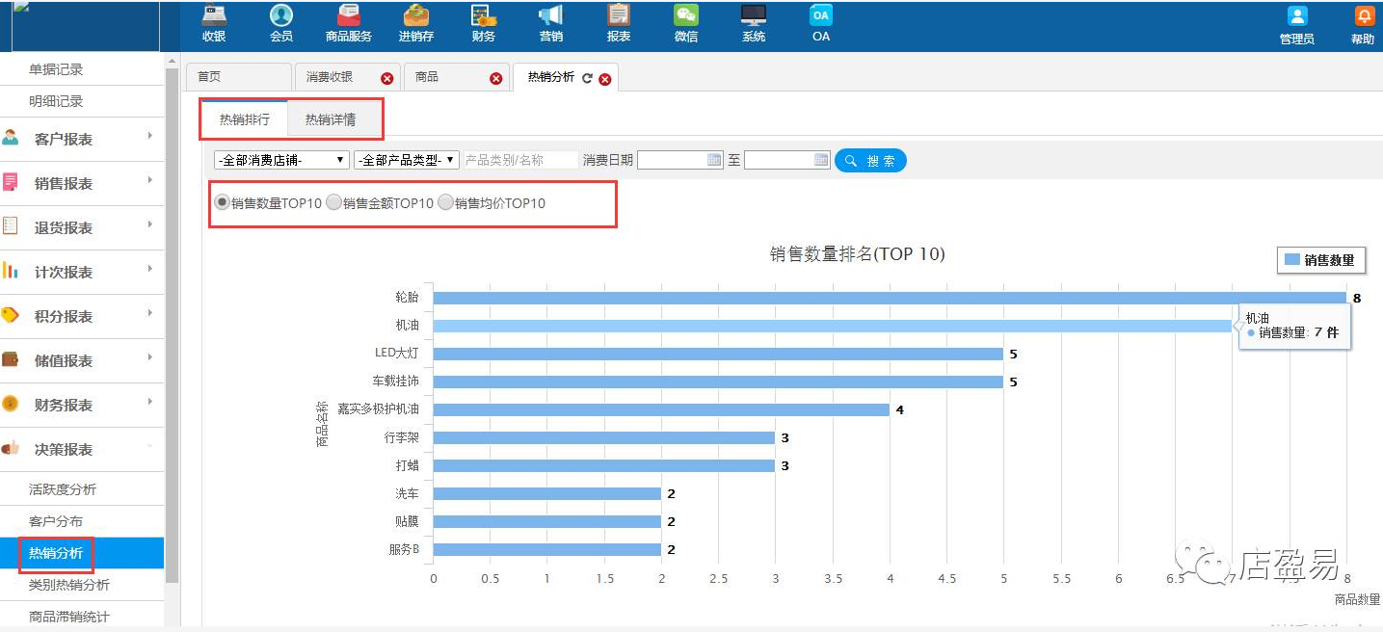Screen dimensions: 1383x632
Task: Select 热销分析 highlighted sidebar item
Action: [82, 553]
